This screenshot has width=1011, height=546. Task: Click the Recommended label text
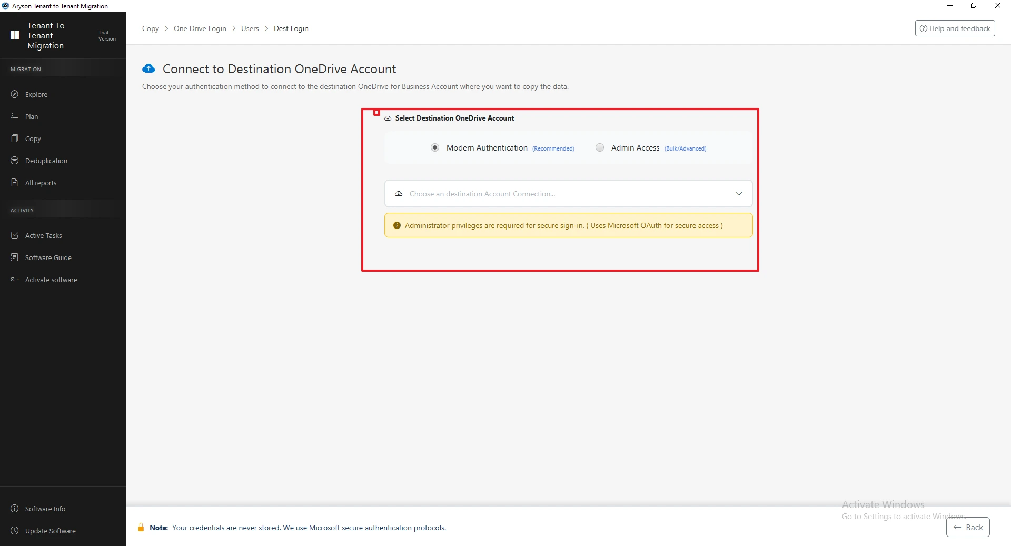click(553, 148)
